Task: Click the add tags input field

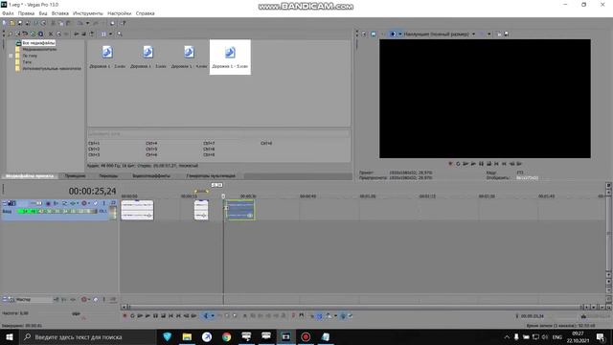Action: pos(218,134)
